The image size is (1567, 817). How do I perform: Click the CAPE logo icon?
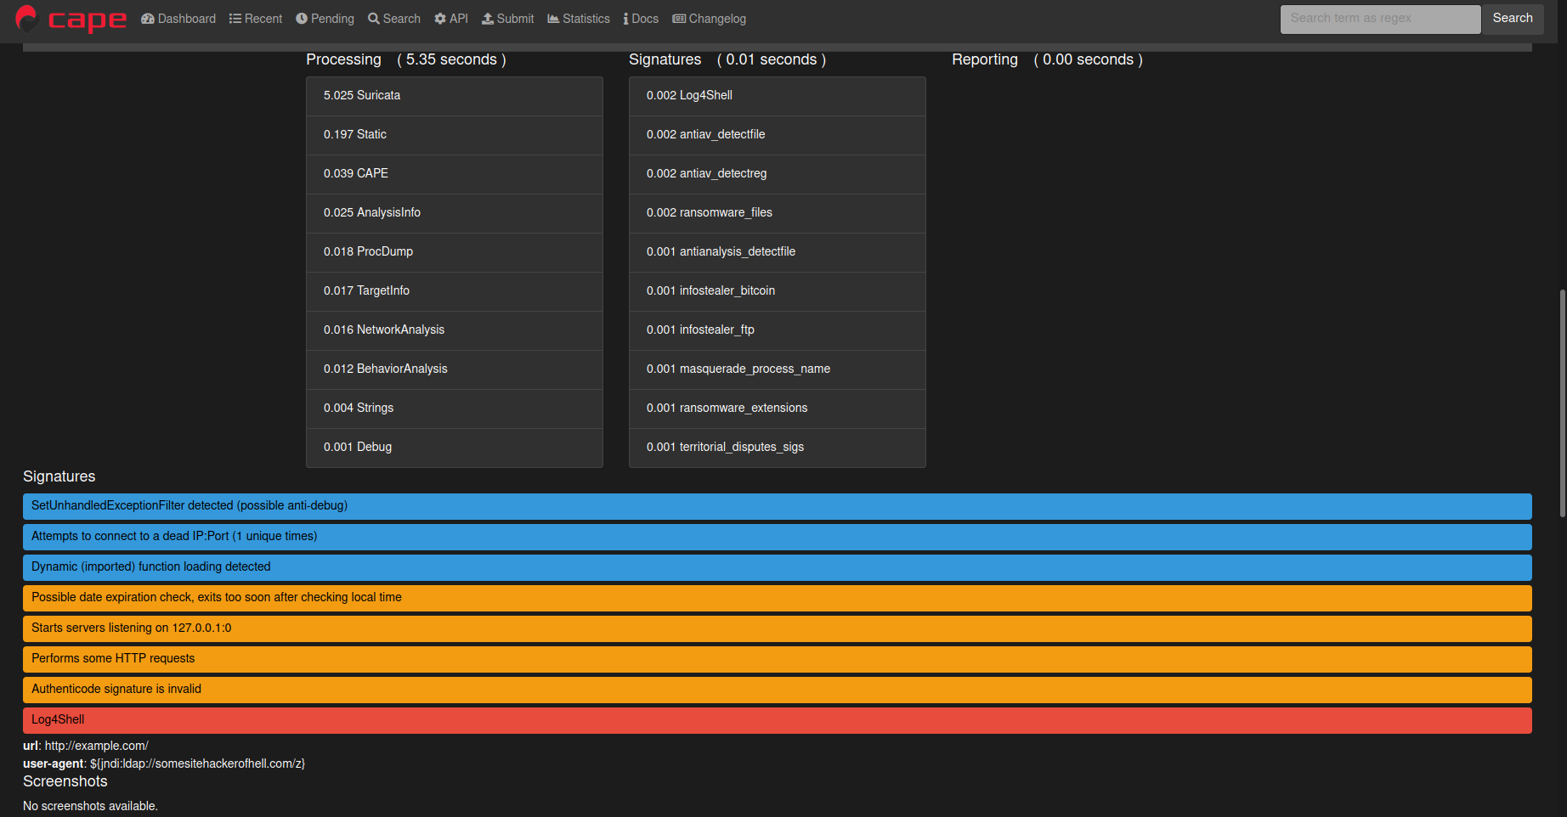point(26,18)
